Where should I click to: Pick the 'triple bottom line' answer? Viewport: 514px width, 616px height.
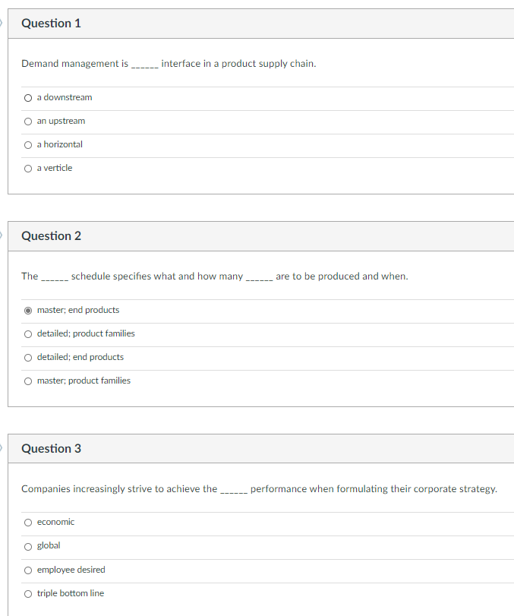(x=27, y=593)
